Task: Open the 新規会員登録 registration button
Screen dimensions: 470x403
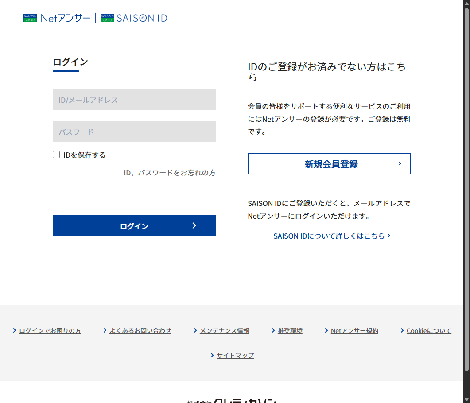Action: click(329, 164)
